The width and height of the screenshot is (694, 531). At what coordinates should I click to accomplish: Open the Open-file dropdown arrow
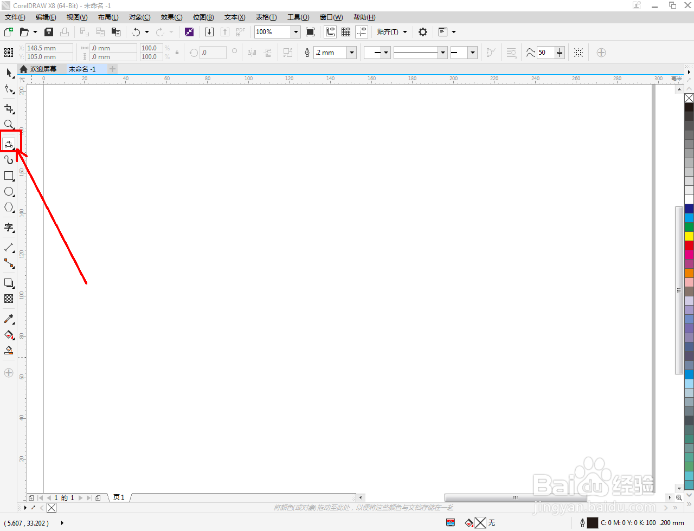35,32
